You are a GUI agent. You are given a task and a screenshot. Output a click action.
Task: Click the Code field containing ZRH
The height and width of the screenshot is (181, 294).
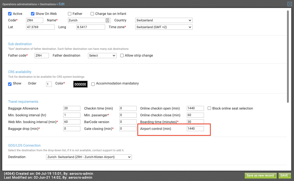pyautogui.click(x=35, y=20)
